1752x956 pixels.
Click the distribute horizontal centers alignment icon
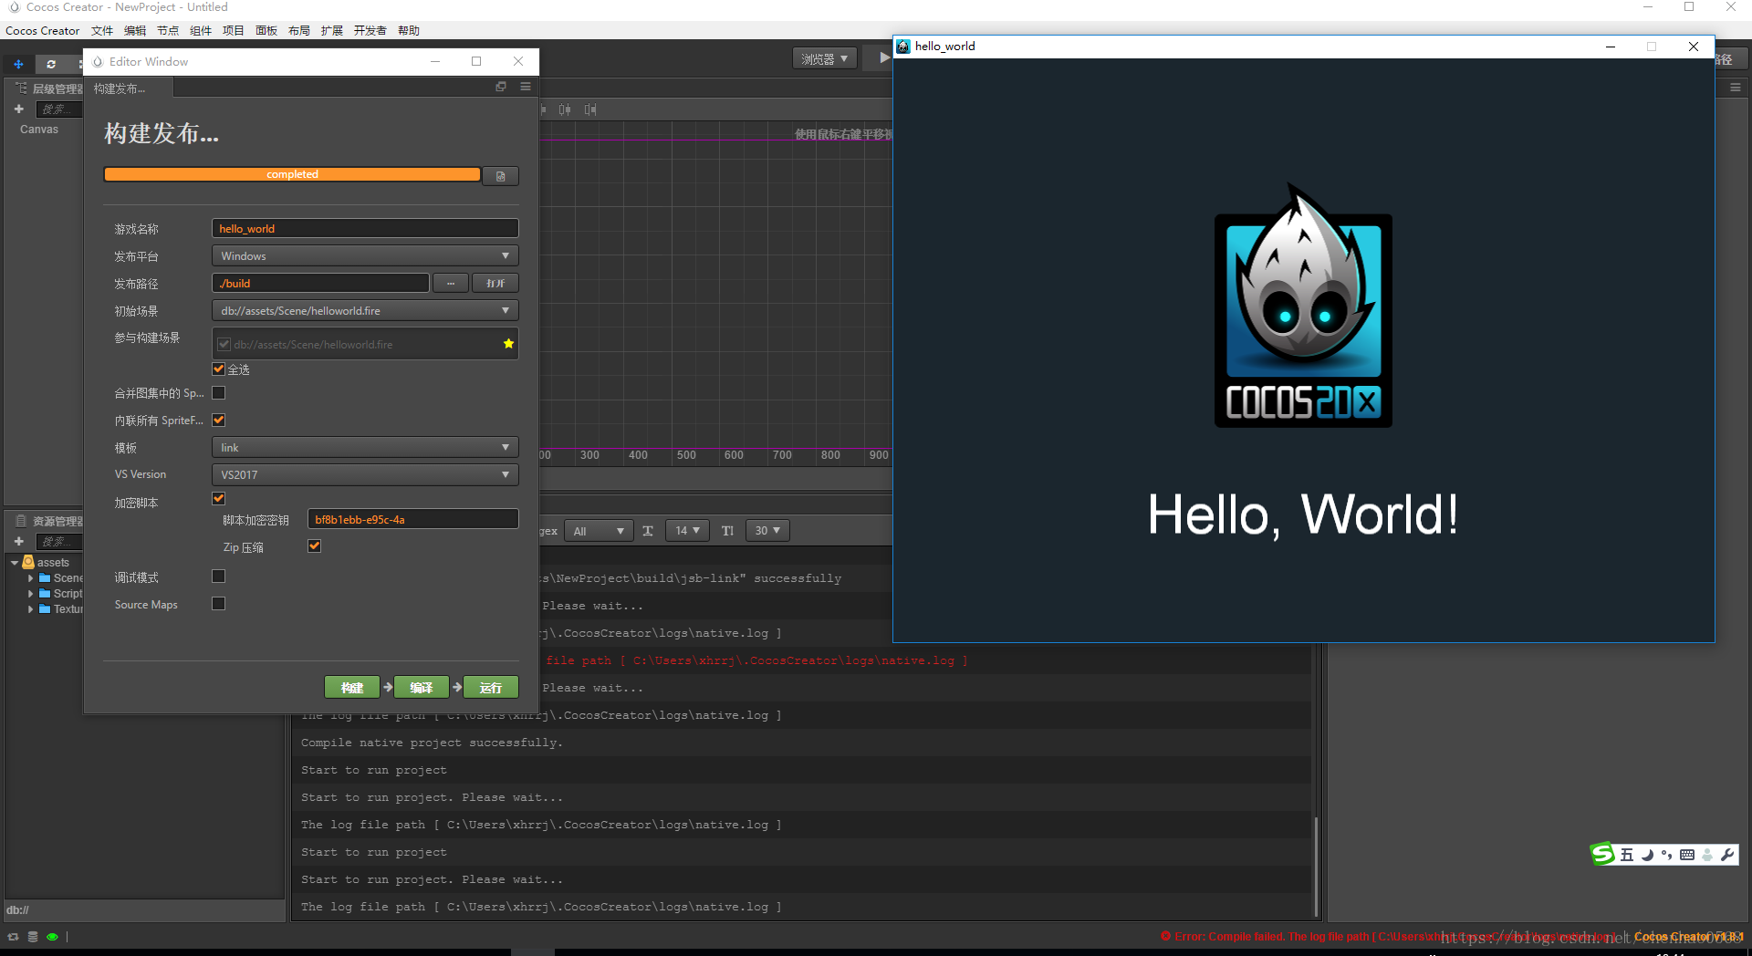(x=565, y=109)
